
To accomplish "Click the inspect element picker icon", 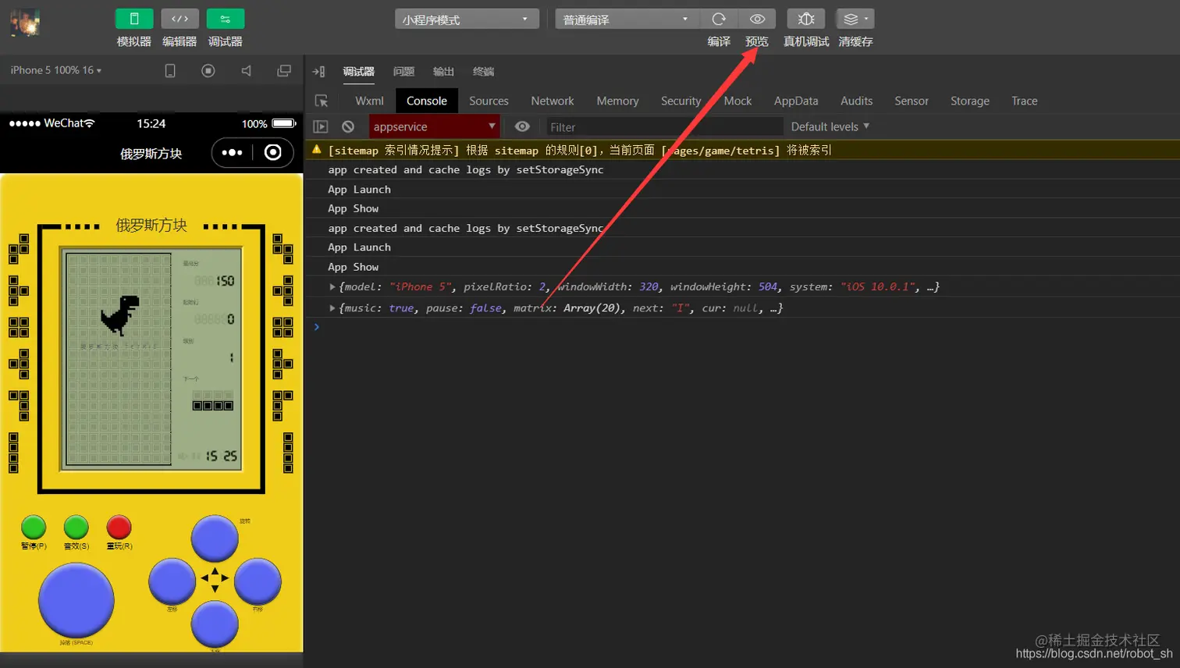I will (322, 101).
